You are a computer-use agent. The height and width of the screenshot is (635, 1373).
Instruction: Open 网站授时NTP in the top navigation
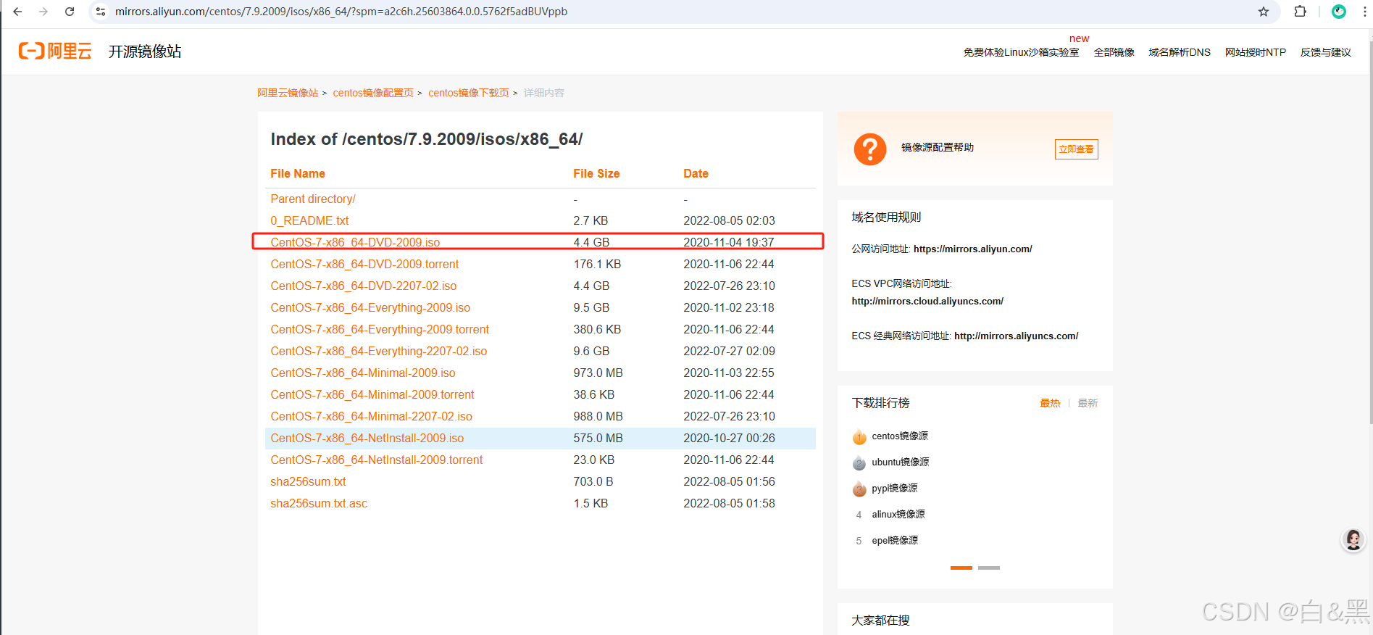pos(1256,52)
